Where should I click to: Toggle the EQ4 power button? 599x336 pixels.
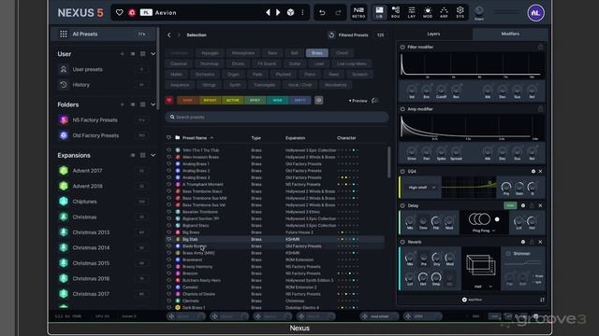[x=402, y=172]
